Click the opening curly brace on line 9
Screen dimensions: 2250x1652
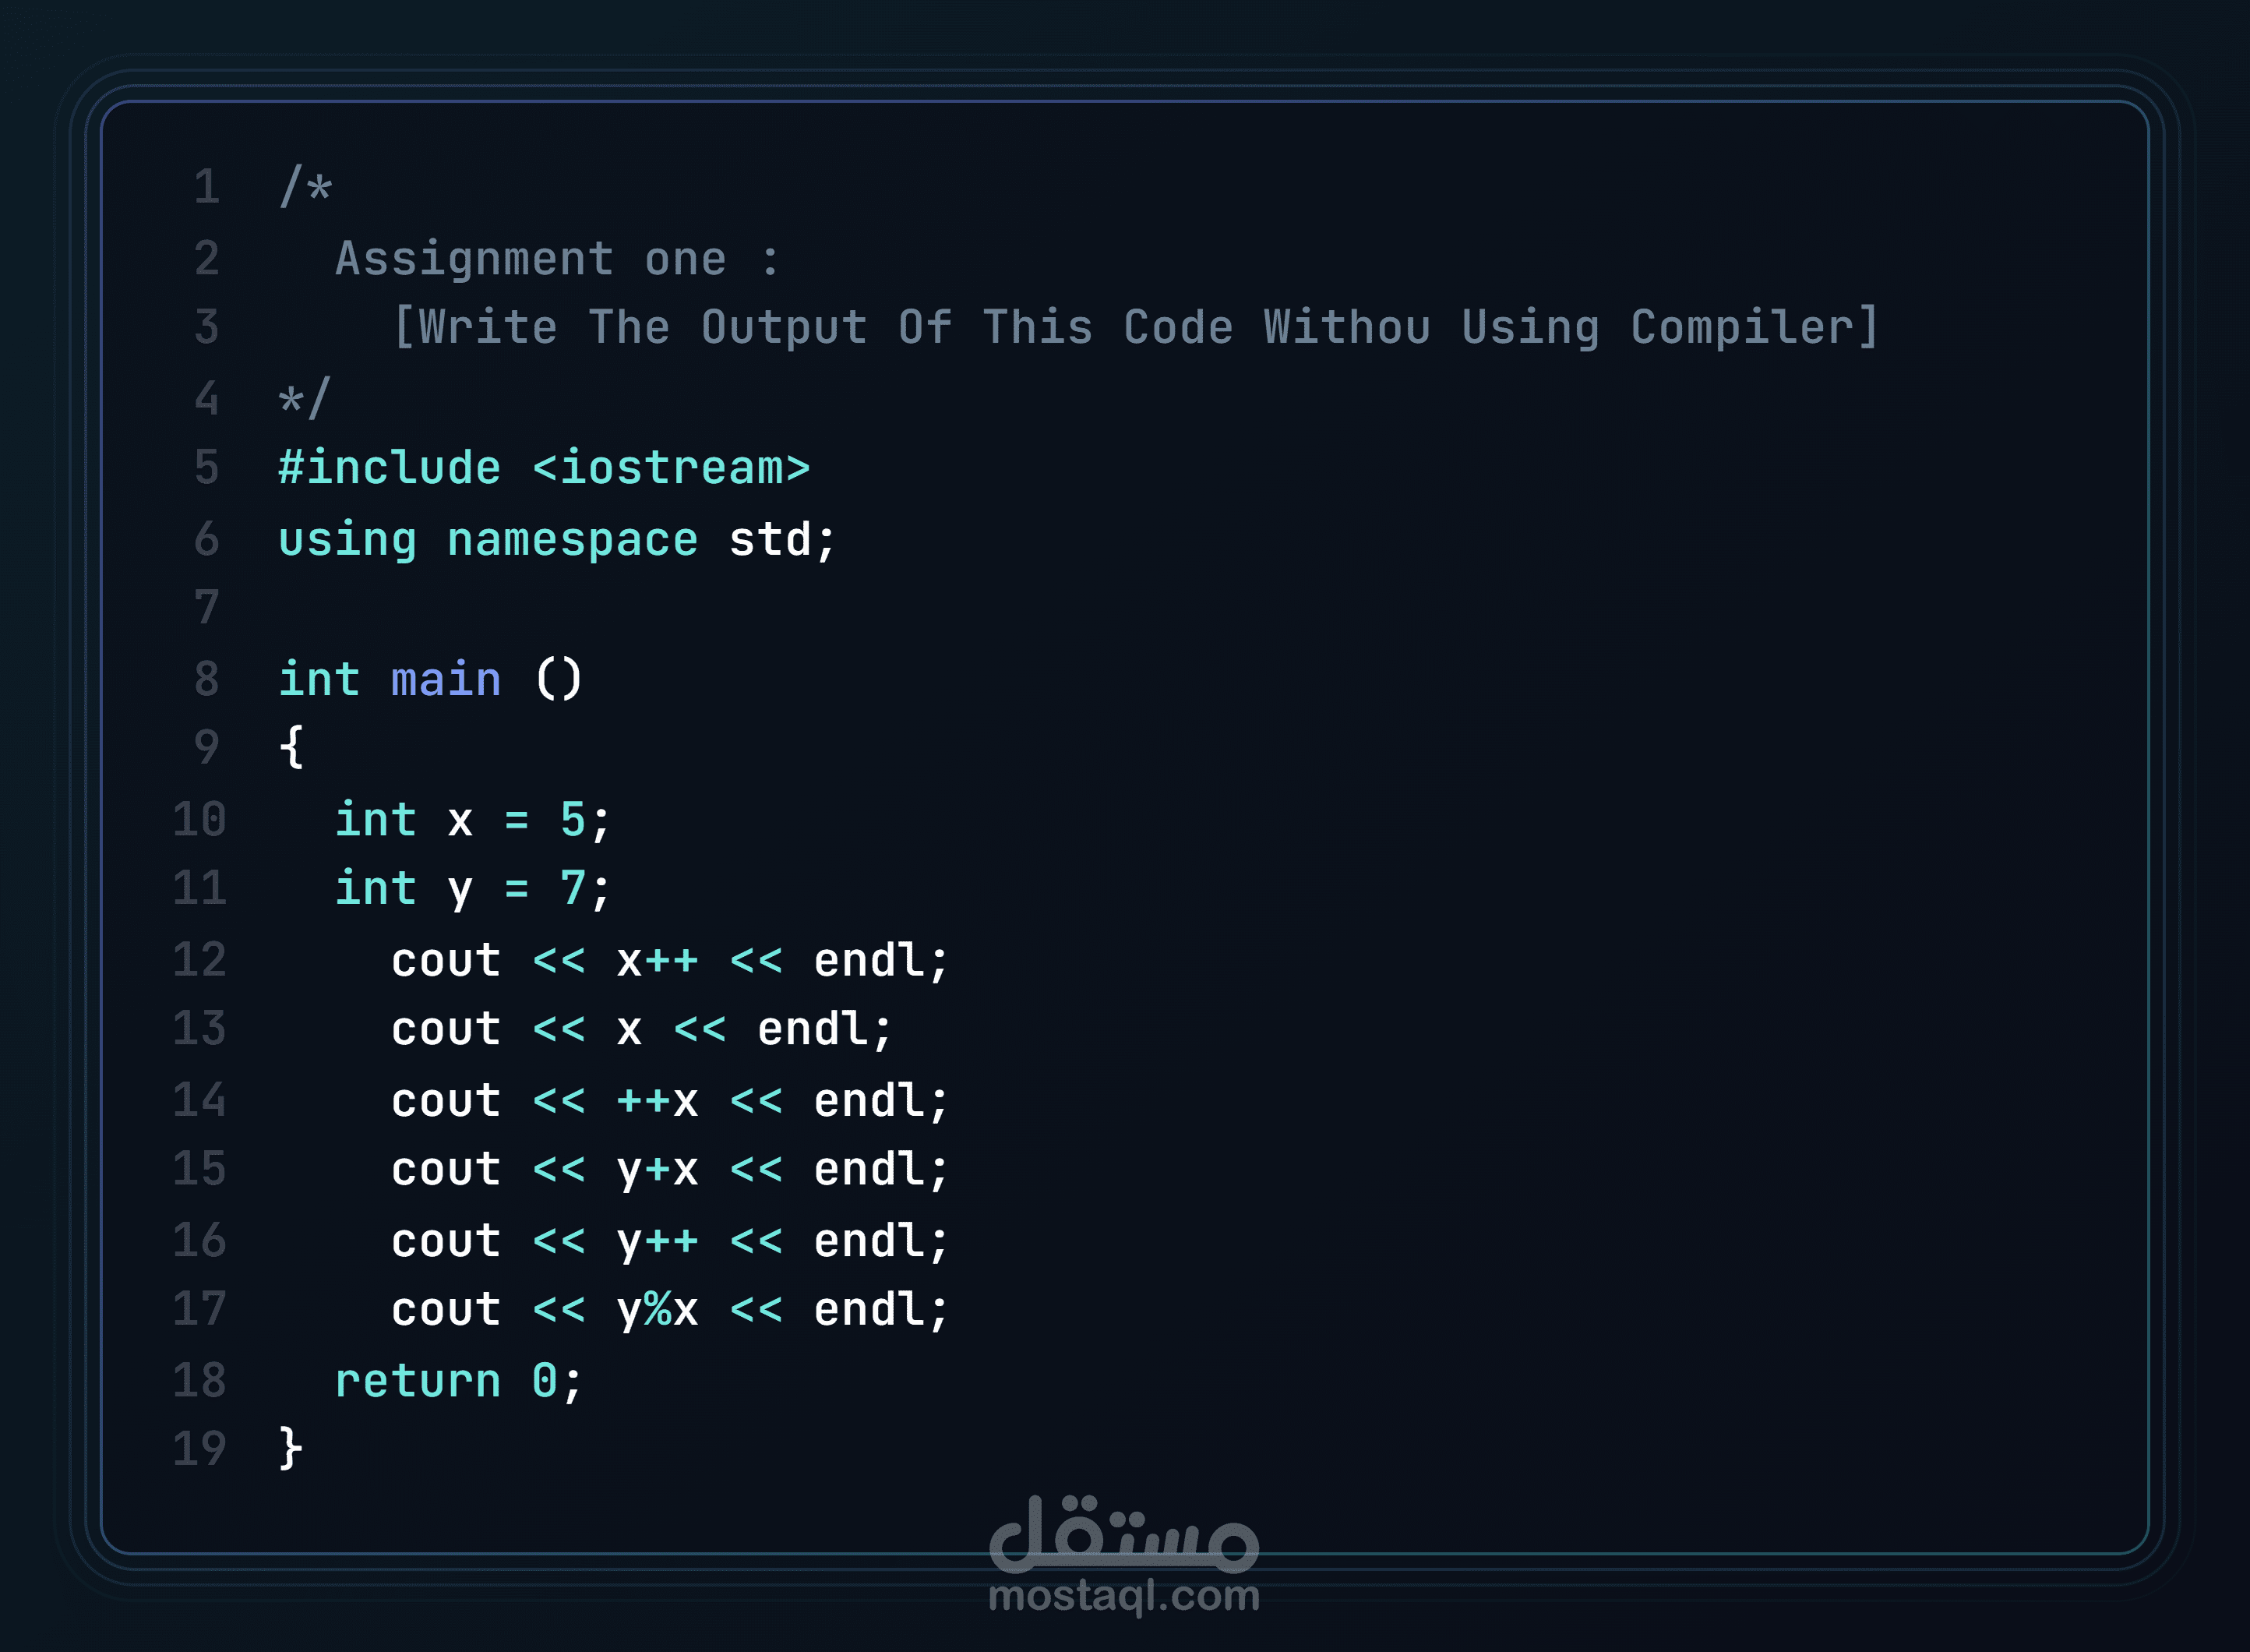(291, 747)
